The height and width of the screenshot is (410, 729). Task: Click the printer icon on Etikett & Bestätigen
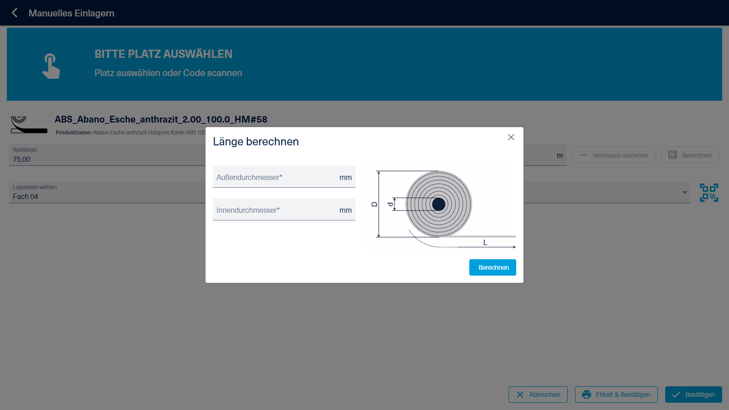tap(586, 395)
